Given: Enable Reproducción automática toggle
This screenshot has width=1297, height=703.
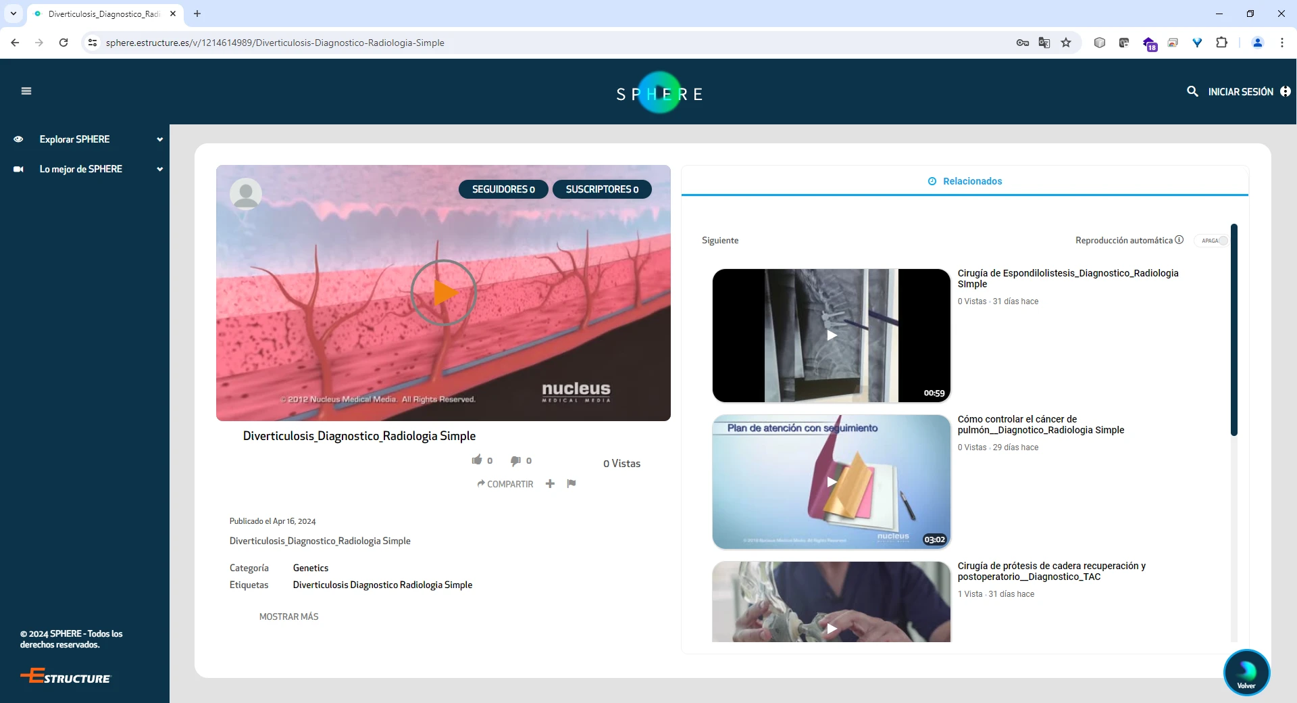Looking at the screenshot, I should click(x=1212, y=241).
